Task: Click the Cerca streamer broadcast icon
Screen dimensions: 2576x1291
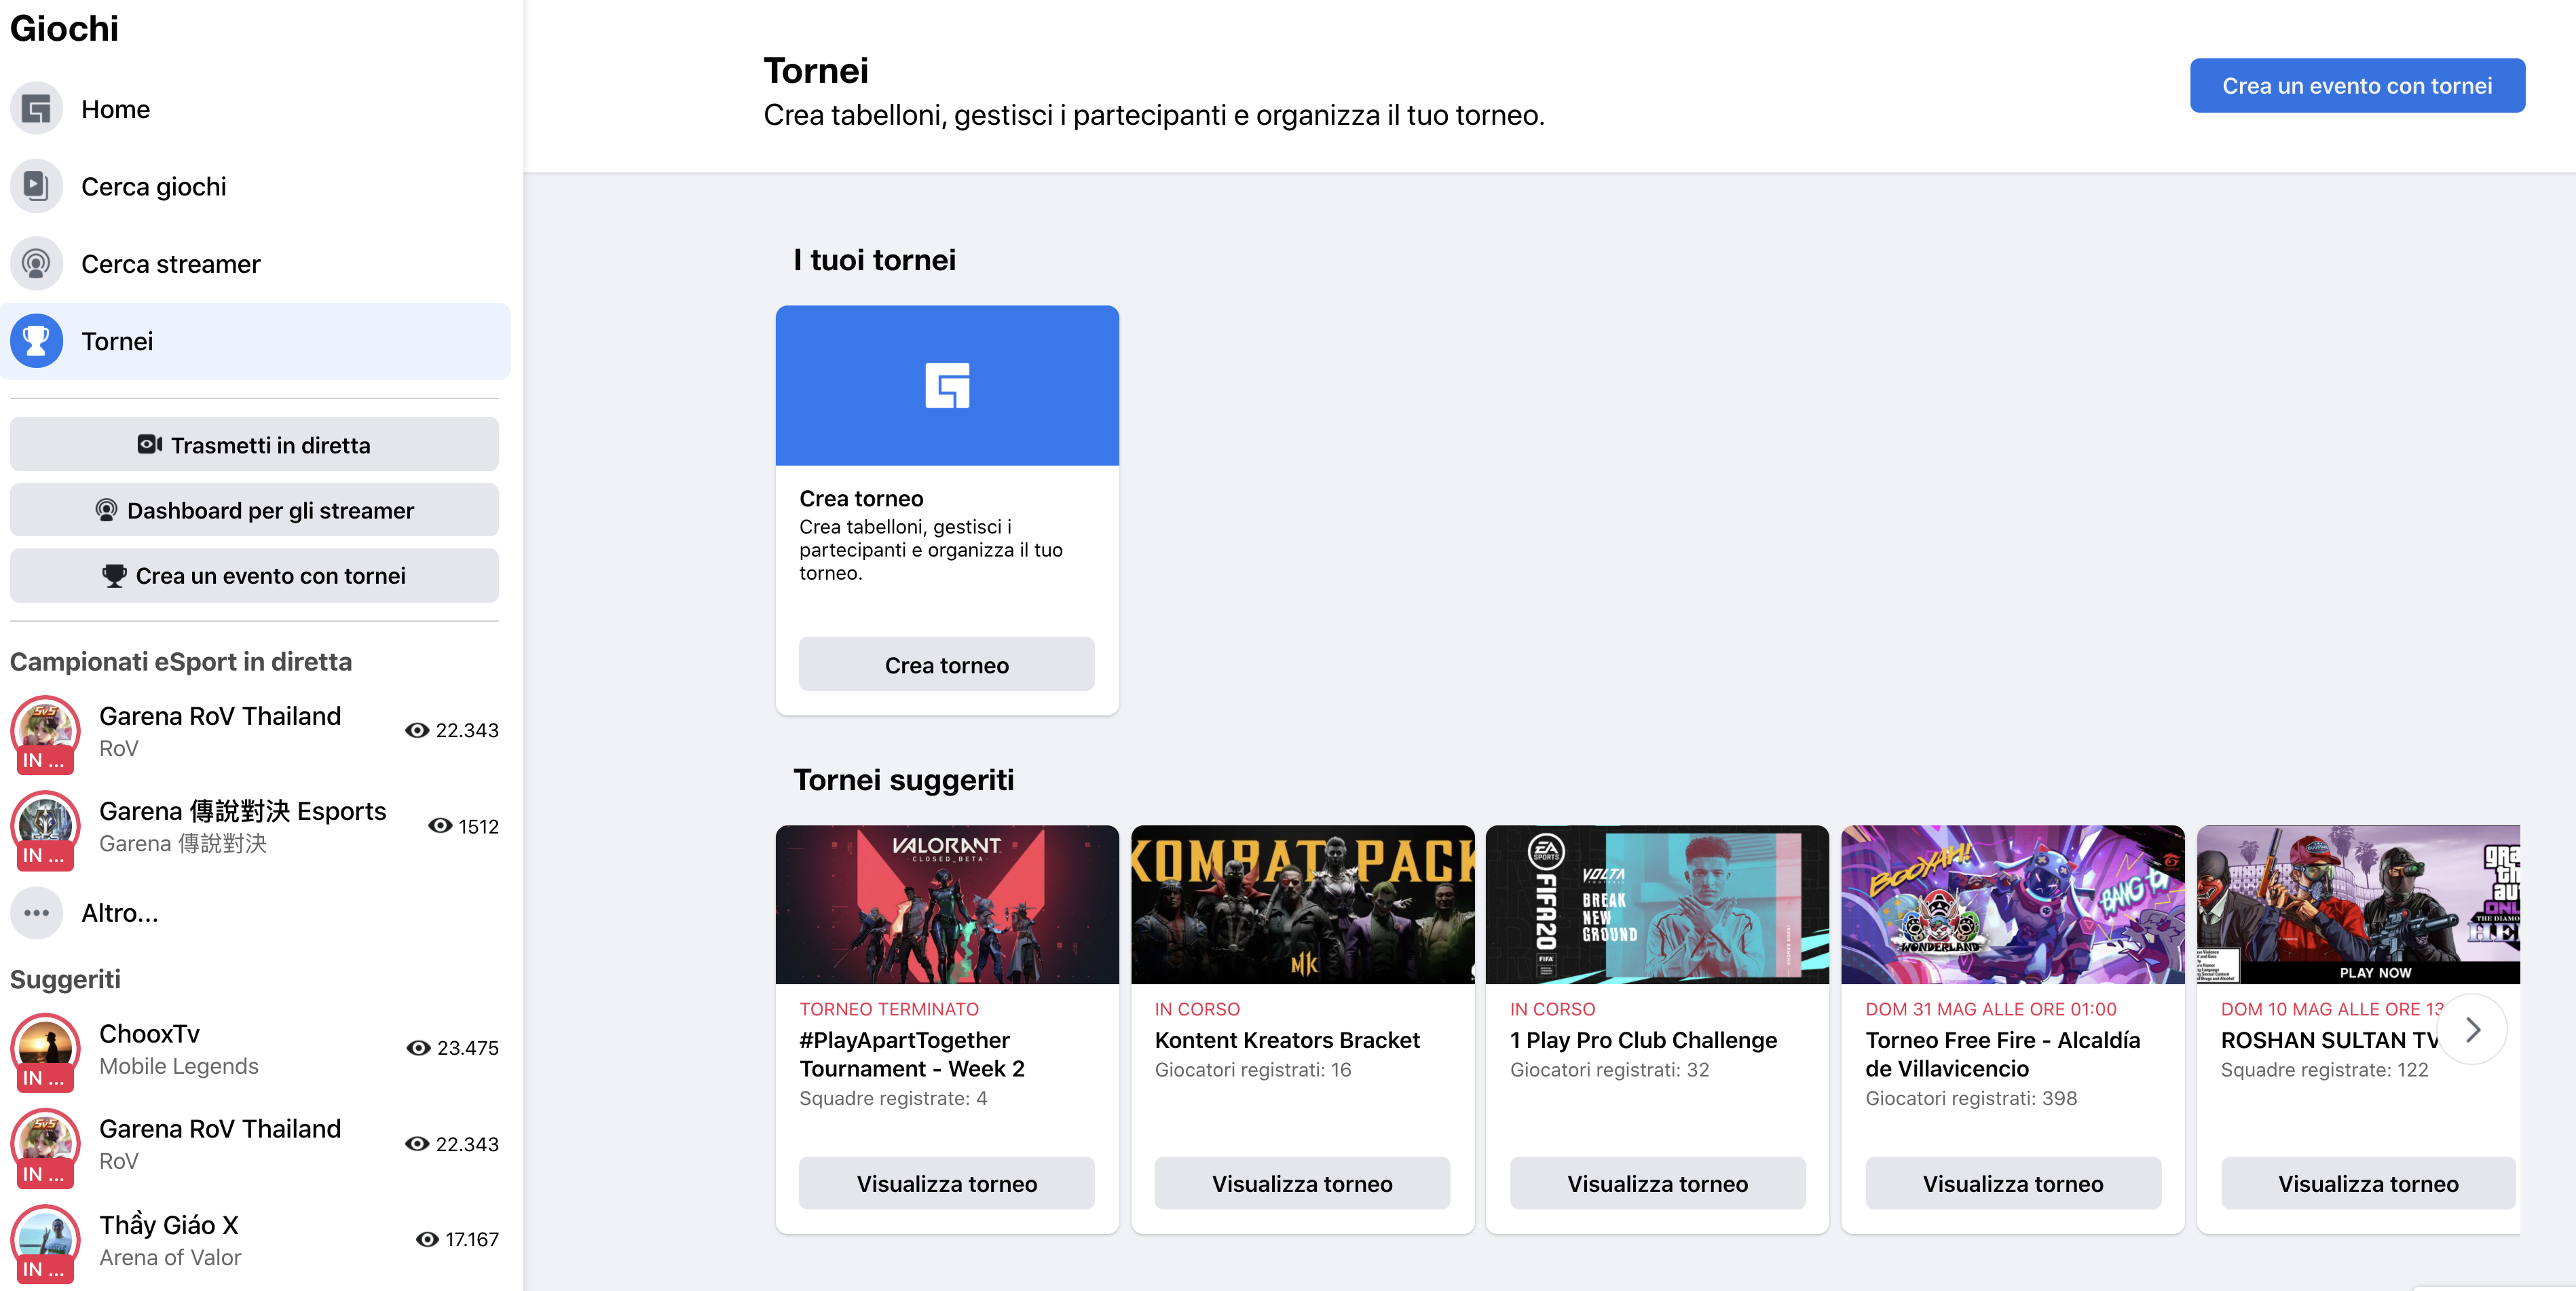Action: pos(37,264)
